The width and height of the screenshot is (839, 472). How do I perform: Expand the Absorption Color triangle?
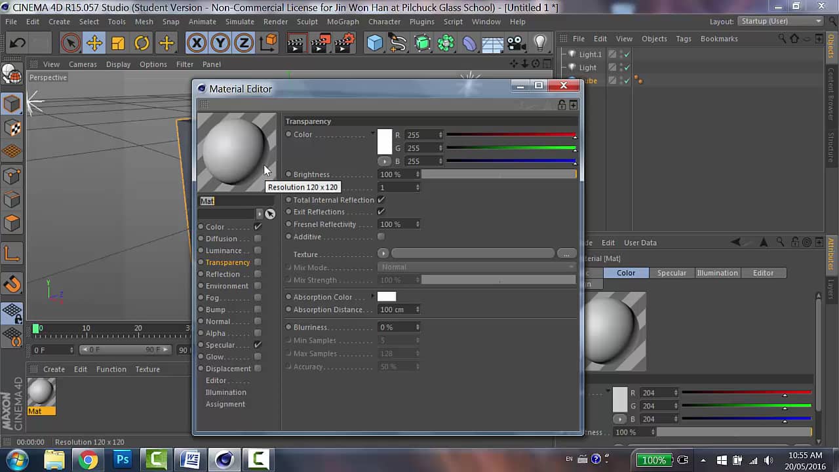(x=373, y=296)
